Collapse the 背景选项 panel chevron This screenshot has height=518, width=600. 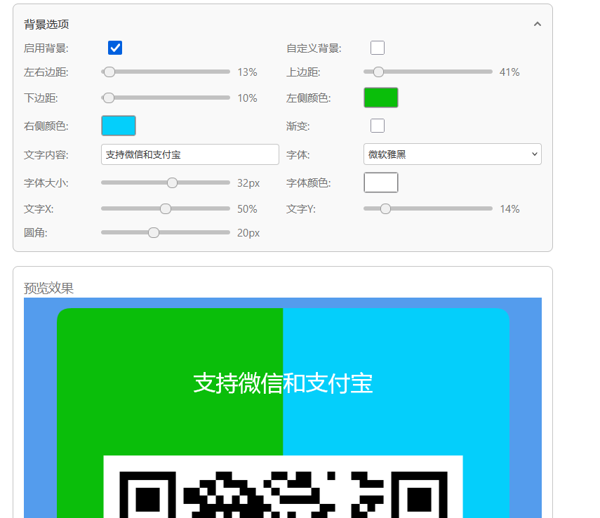(538, 24)
